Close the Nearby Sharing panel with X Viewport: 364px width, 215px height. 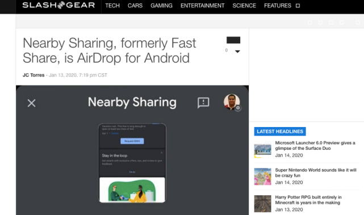click(x=31, y=103)
